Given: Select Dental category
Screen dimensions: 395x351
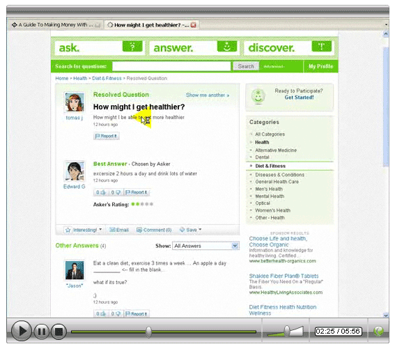Looking at the screenshot, I should [x=262, y=157].
